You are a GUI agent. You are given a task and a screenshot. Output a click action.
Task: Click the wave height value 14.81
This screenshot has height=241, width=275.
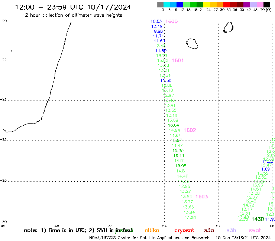181,171
